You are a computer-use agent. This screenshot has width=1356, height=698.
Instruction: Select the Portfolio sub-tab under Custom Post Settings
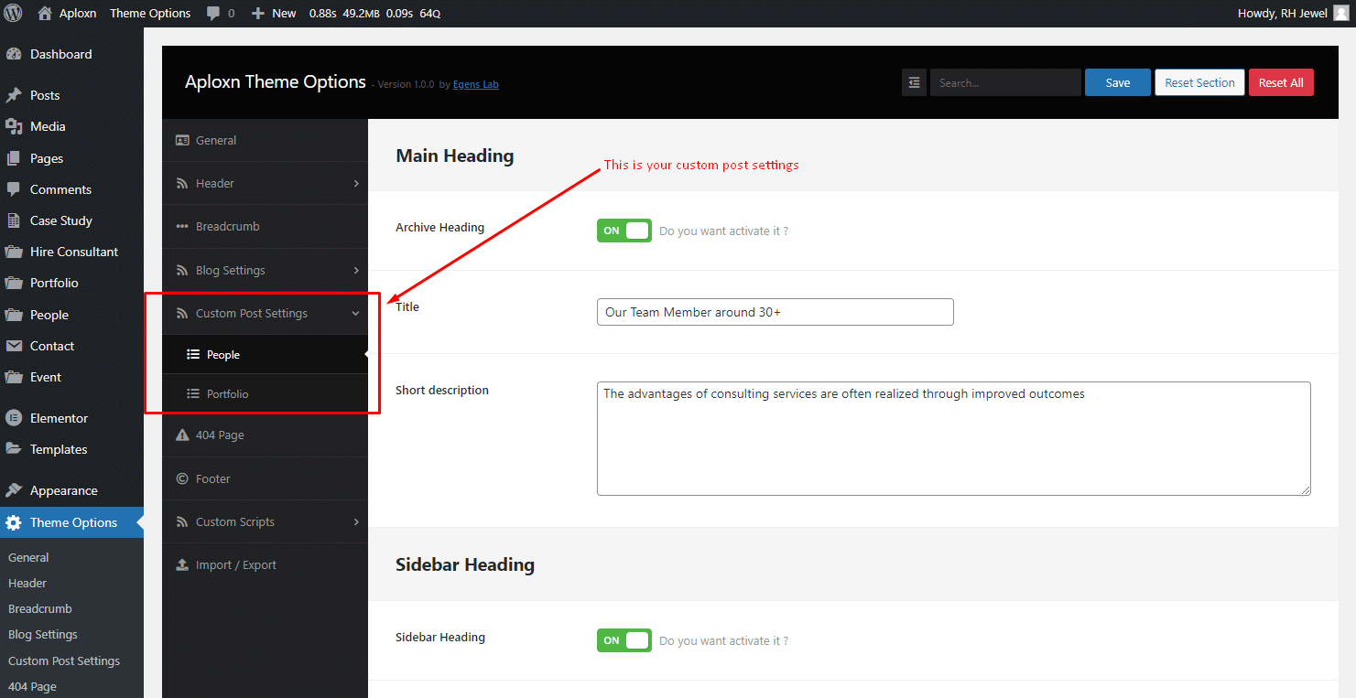click(265, 393)
